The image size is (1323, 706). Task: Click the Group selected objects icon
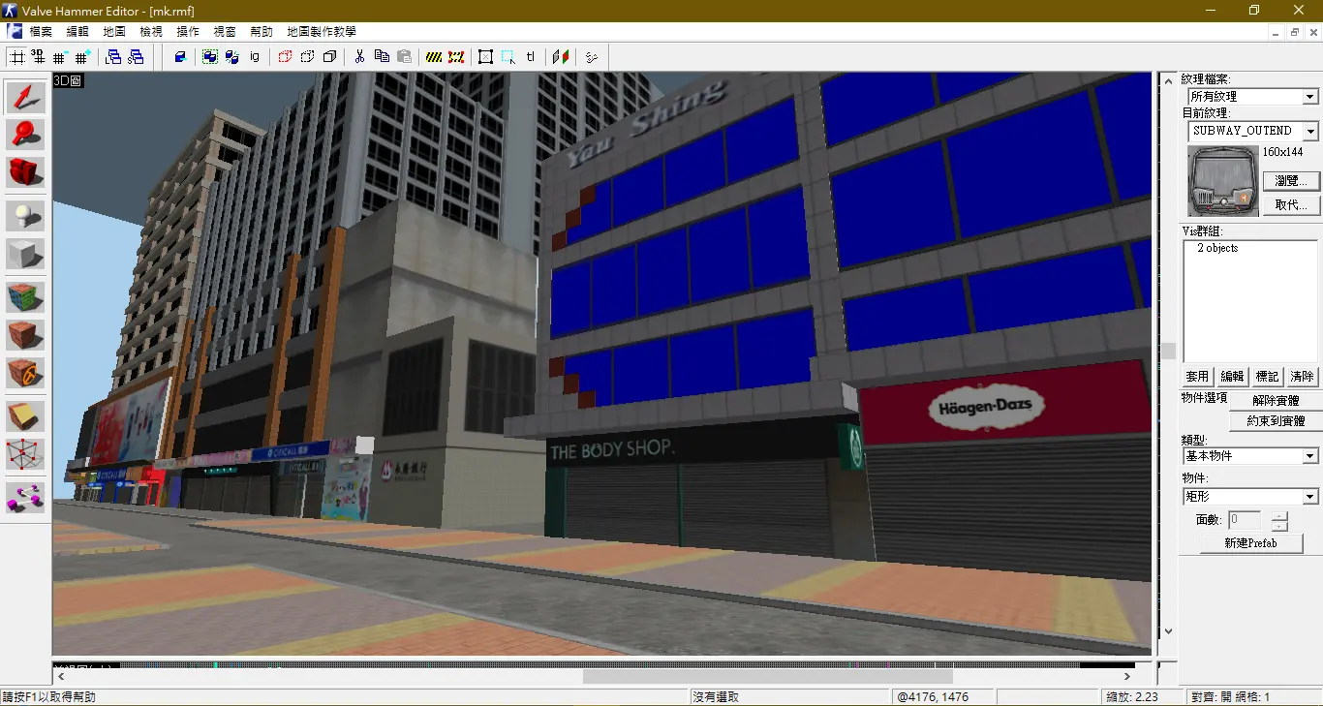(210, 57)
